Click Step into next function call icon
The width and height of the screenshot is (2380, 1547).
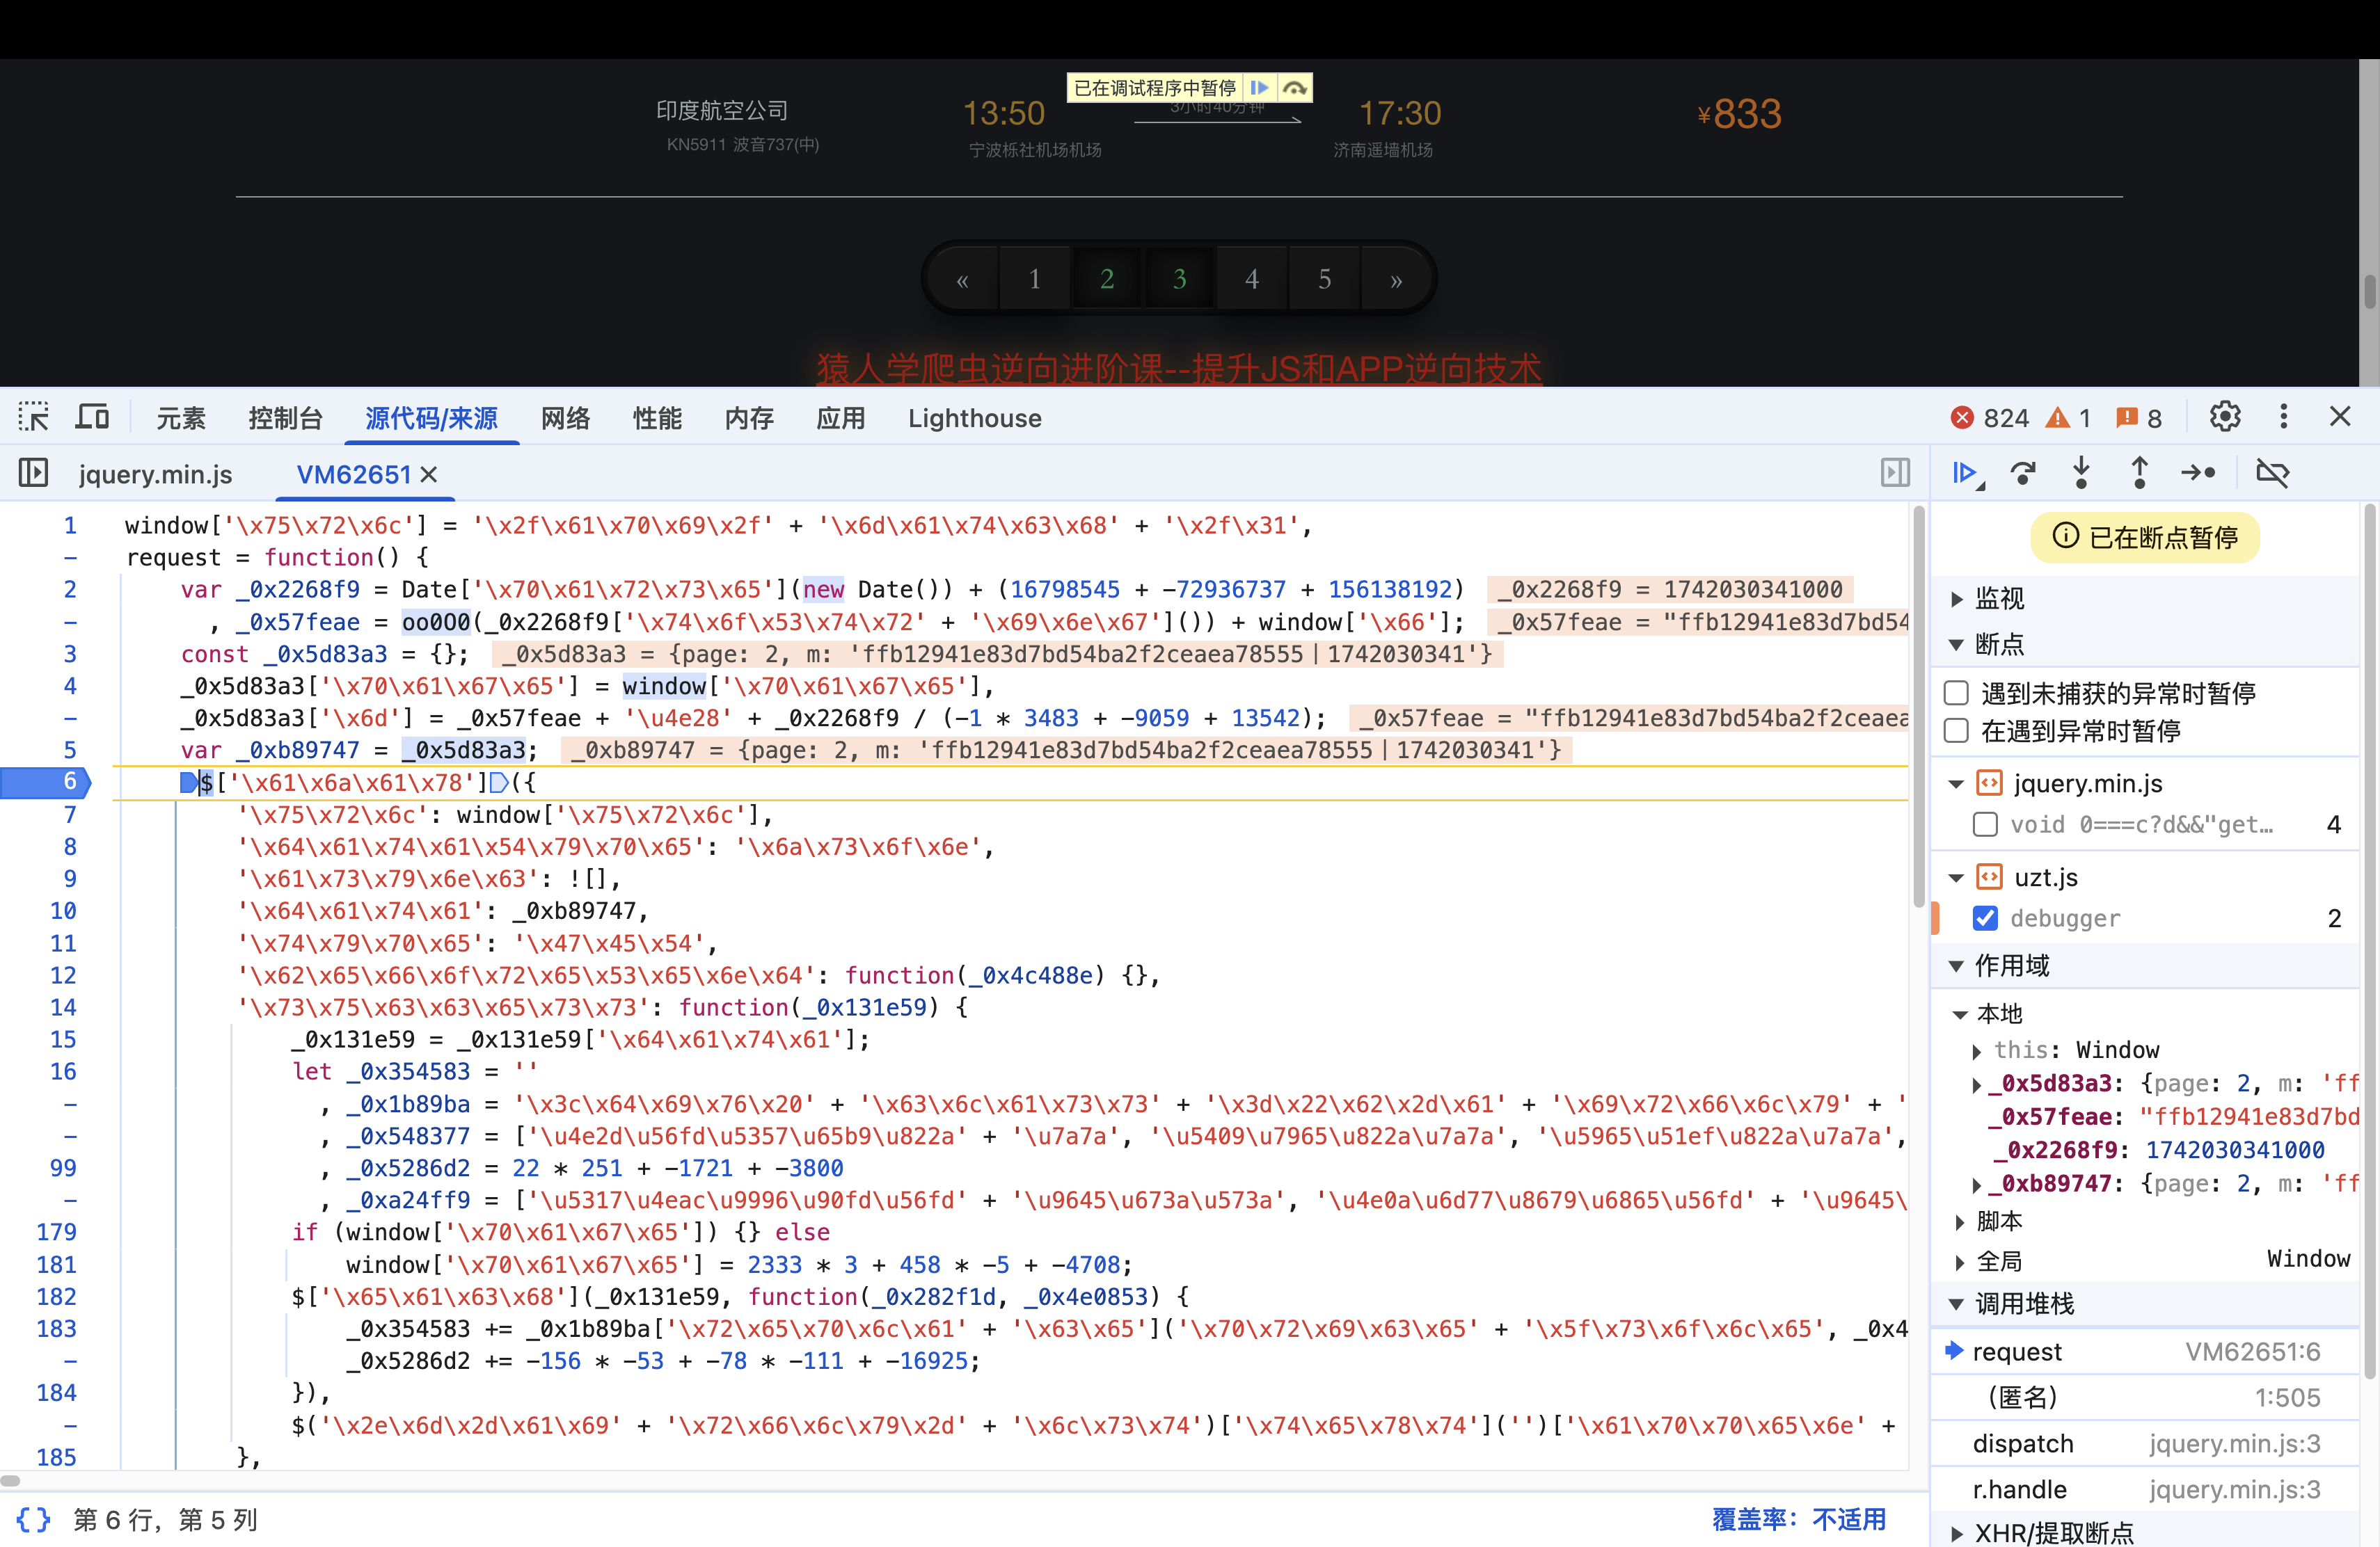[2081, 473]
